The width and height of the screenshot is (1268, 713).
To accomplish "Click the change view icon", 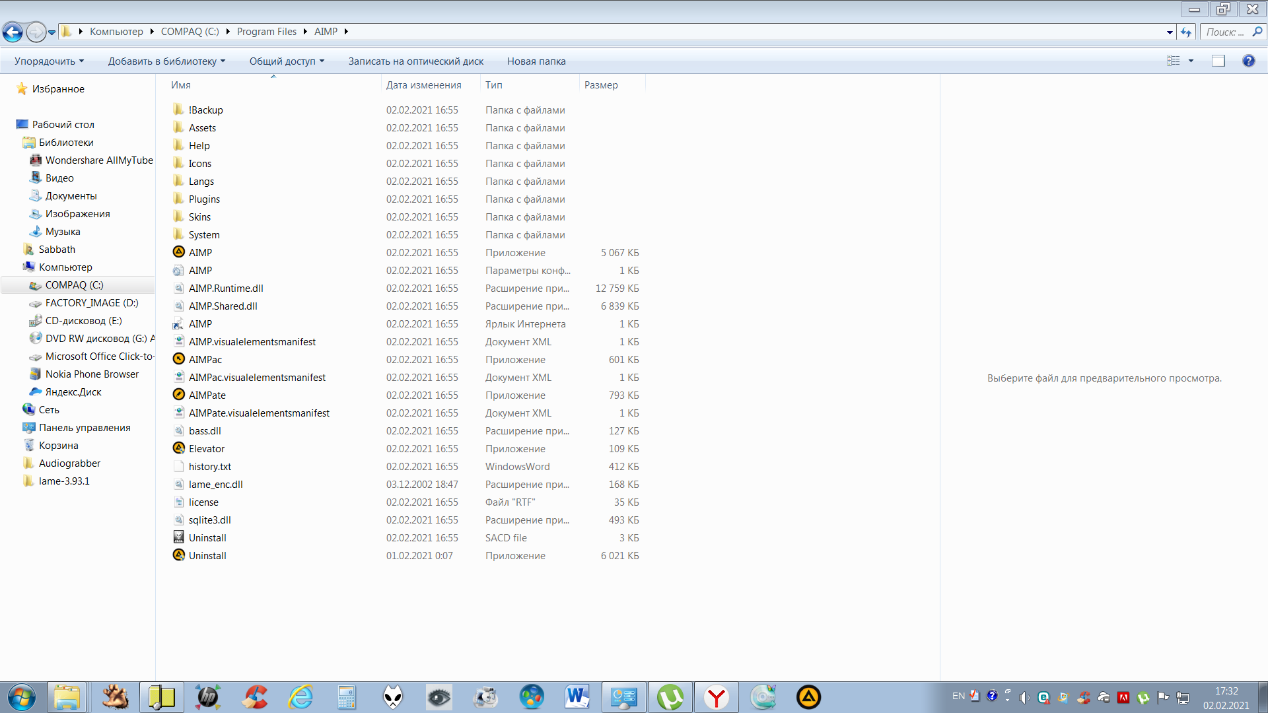I will [1173, 61].
